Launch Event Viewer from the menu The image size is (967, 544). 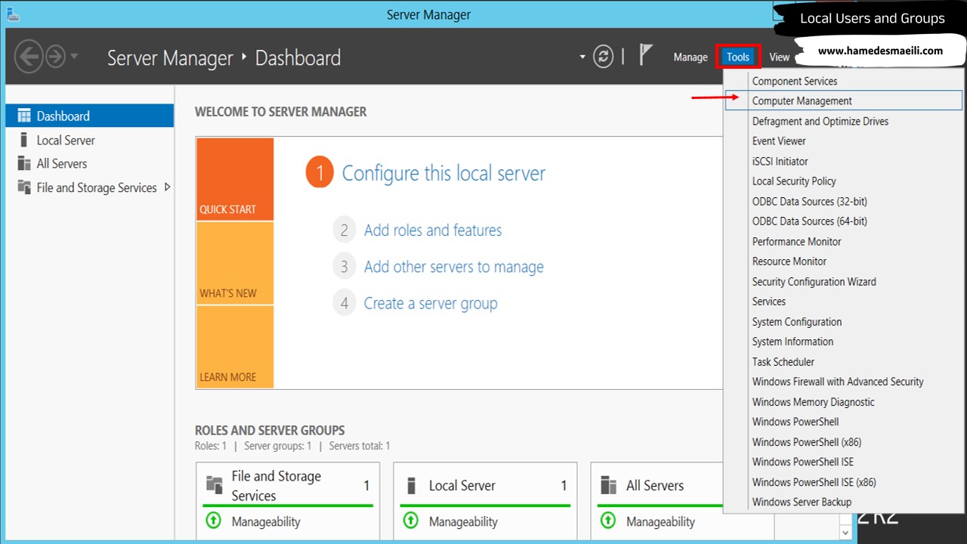click(x=844, y=141)
